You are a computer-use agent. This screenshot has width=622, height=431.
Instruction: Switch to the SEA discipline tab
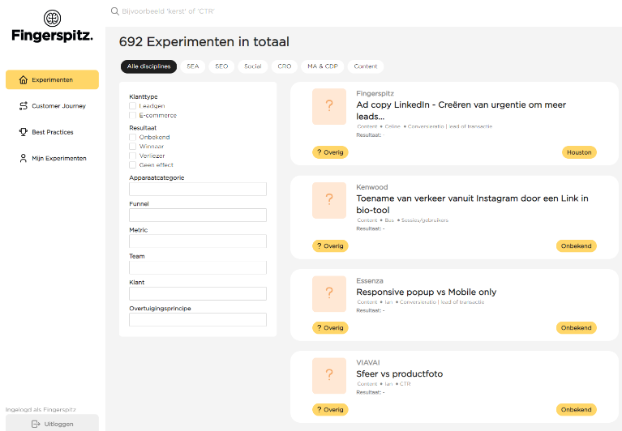pos(193,66)
